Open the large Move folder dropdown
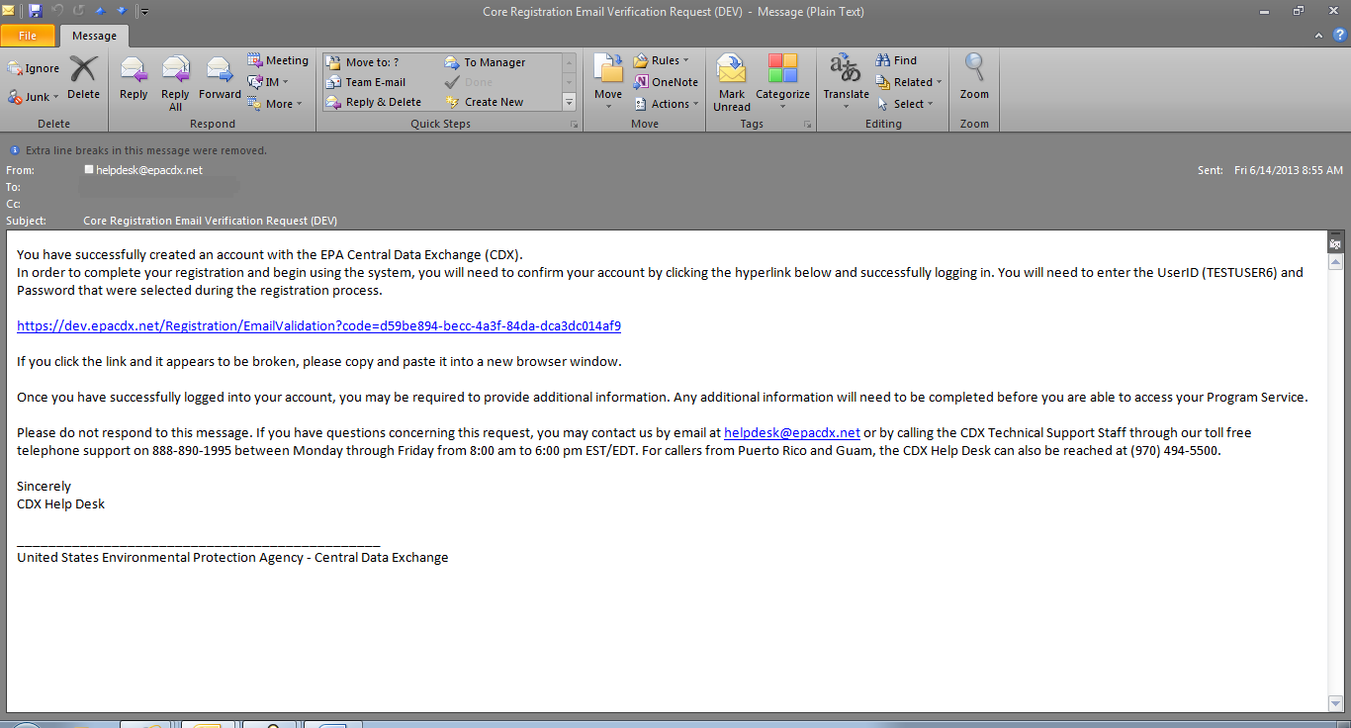The height and width of the screenshot is (728, 1351). pyautogui.click(x=608, y=82)
